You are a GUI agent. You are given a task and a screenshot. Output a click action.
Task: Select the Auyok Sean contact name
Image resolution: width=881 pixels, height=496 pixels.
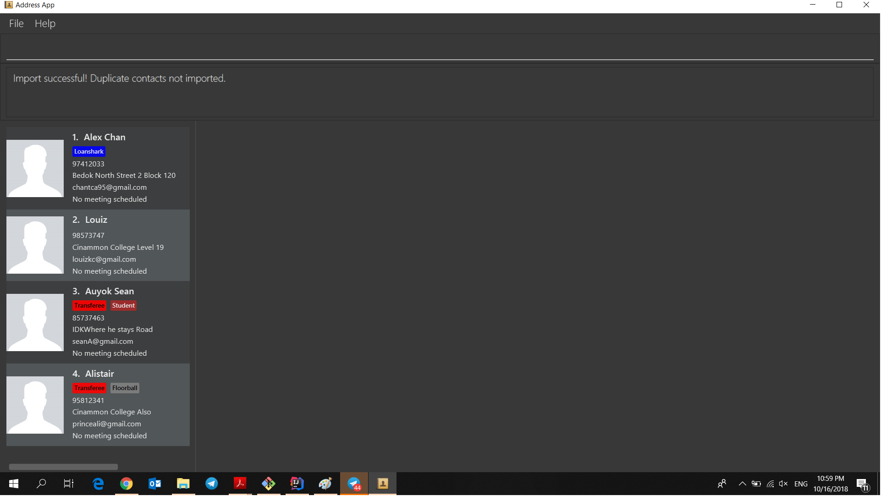coord(110,291)
